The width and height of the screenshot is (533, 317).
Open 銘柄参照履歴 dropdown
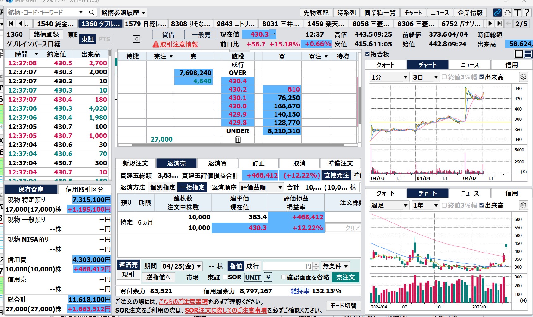[x=123, y=13]
